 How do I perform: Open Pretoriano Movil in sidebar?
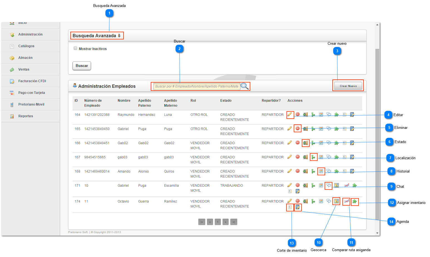(x=30, y=104)
